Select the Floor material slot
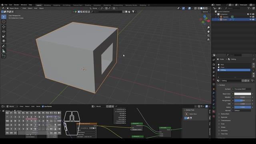Image resolution: width=256 pixels, height=144 pixels. pos(234,67)
